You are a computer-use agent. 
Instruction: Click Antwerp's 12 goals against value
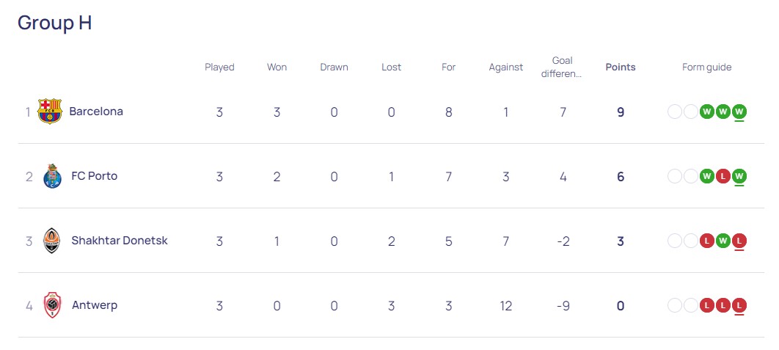tap(505, 306)
